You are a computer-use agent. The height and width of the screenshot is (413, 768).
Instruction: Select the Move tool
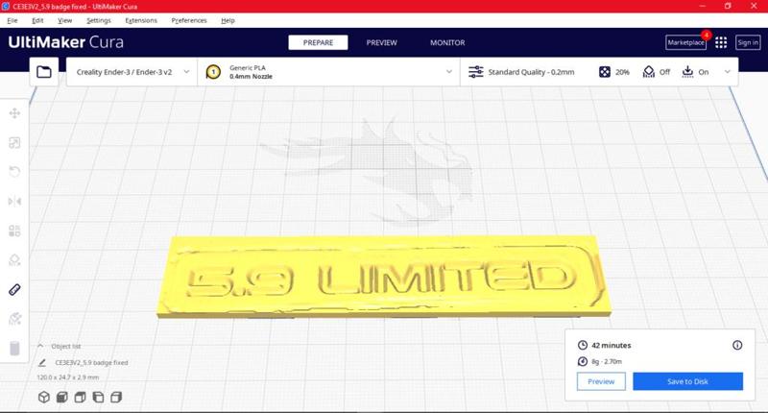(x=14, y=113)
